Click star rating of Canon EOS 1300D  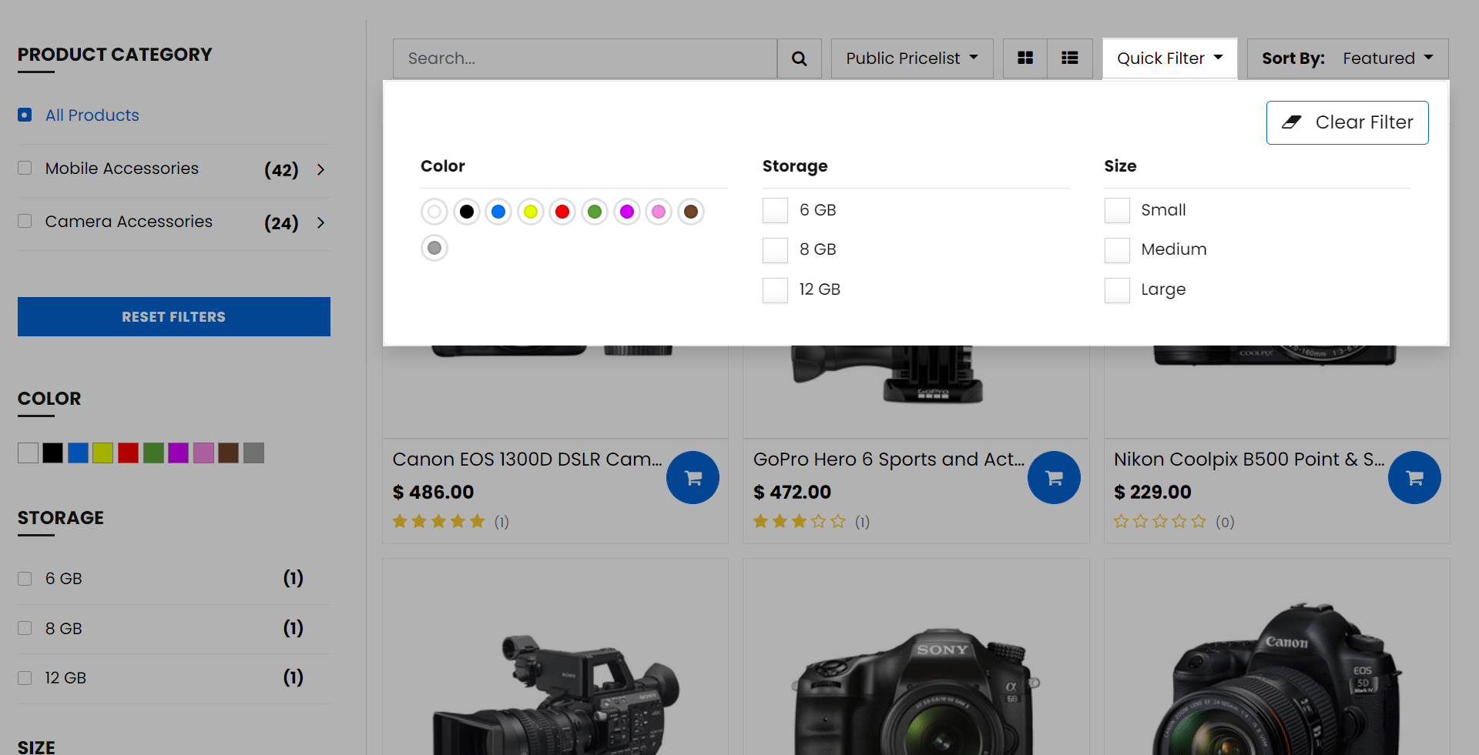tap(438, 522)
